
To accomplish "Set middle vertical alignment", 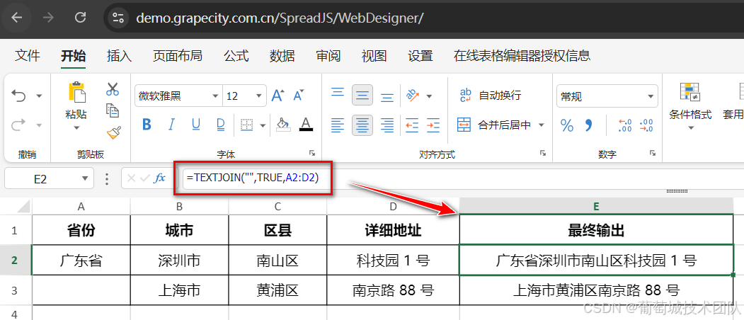I will (362, 96).
